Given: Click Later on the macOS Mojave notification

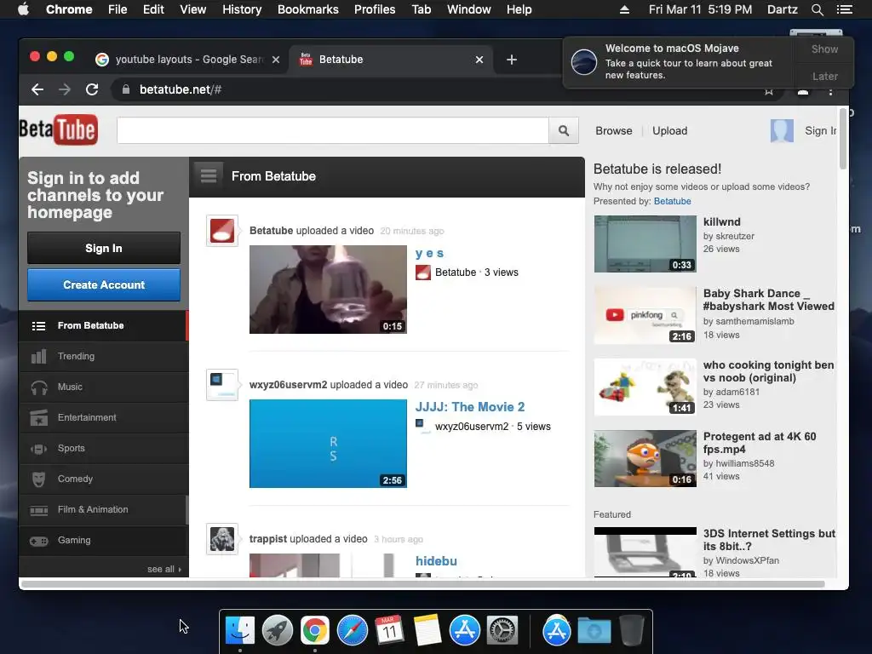Looking at the screenshot, I should [x=824, y=76].
